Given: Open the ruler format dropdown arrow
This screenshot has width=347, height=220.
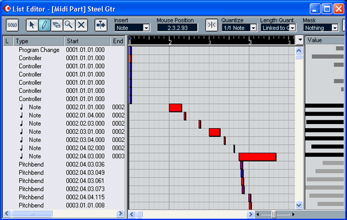Looking at the screenshot, I should coord(300,40).
